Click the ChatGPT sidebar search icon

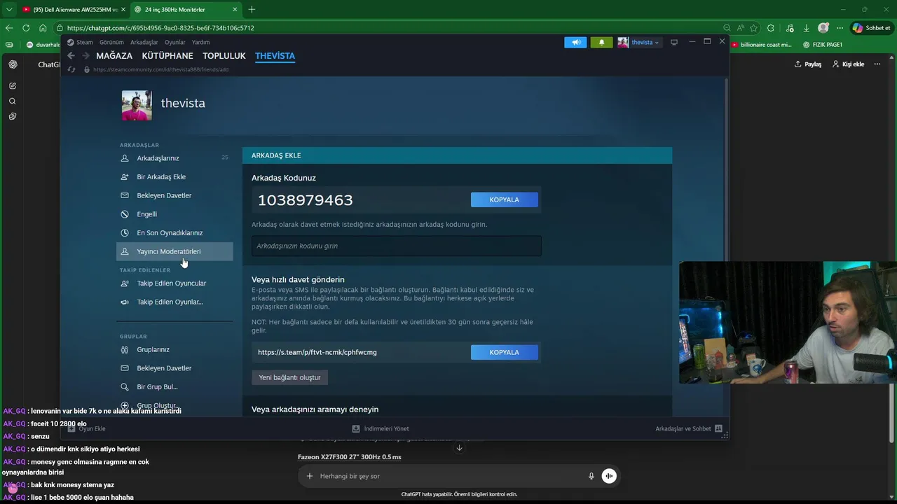(13, 101)
